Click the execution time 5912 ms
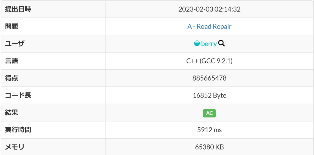 (x=209, y=130)
